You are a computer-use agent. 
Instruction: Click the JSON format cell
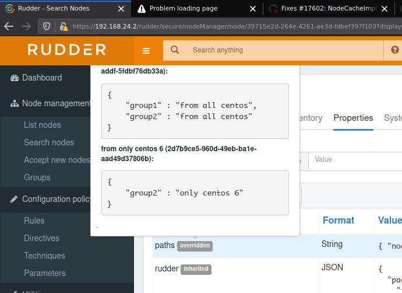click(x=332, y=267)
